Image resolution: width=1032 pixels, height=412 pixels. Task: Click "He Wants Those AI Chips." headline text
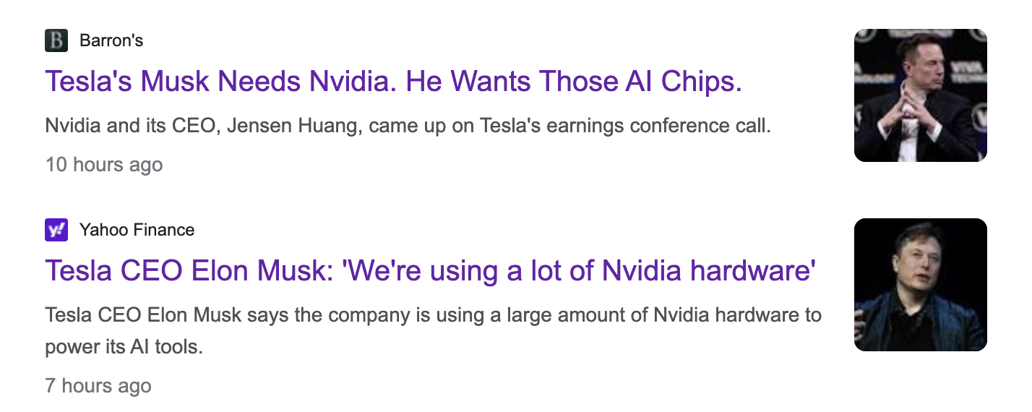575,82
